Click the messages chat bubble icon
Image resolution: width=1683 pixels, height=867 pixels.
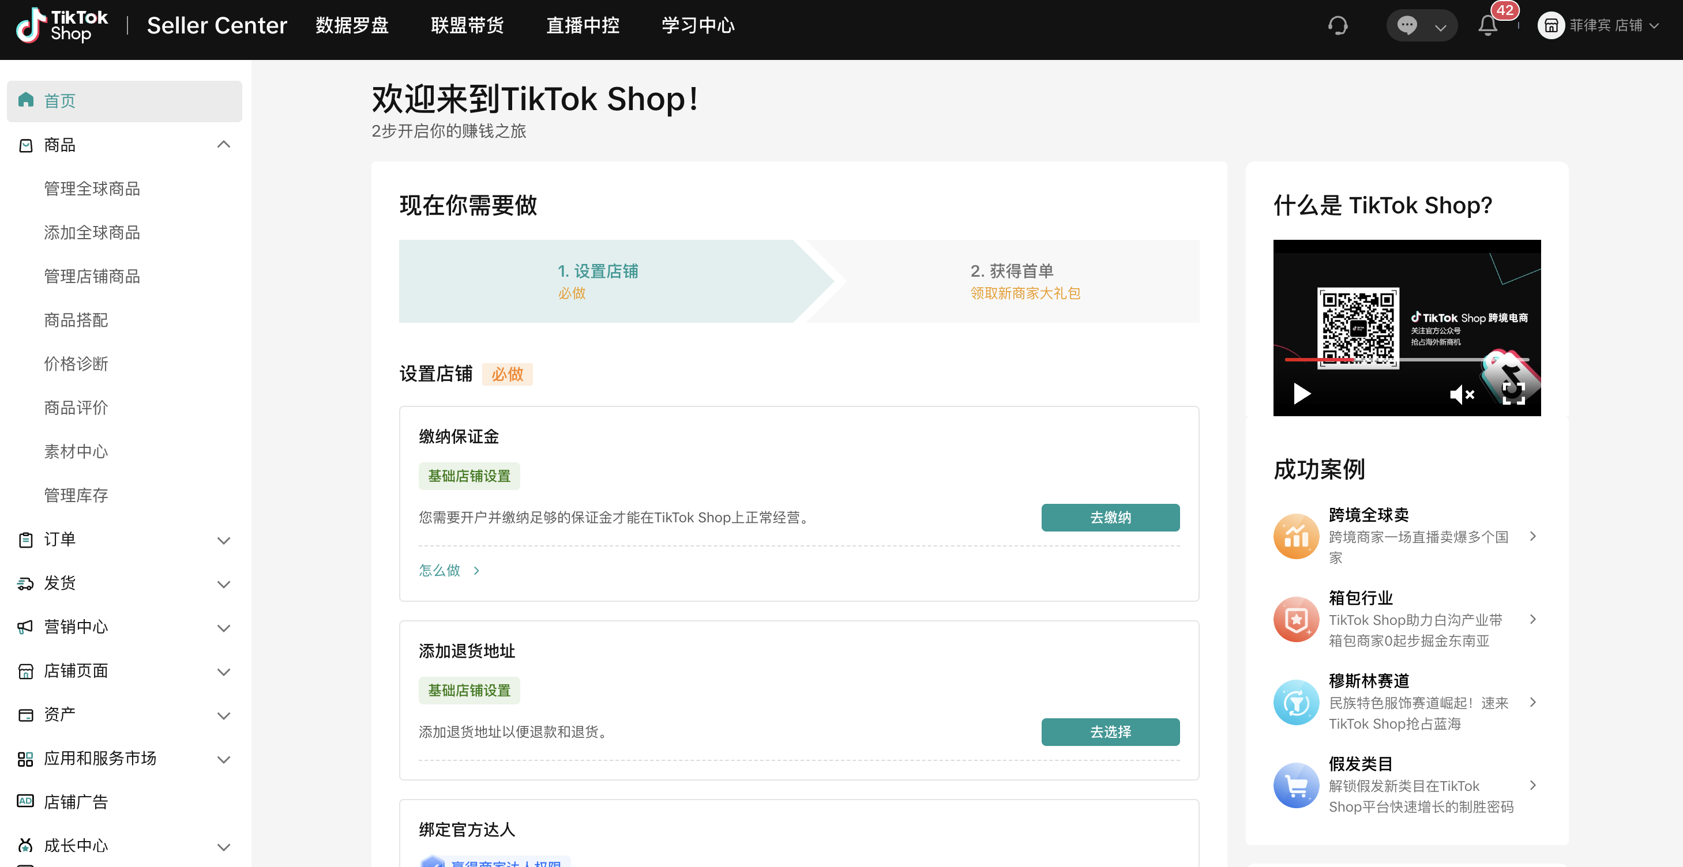point(1408,25)
